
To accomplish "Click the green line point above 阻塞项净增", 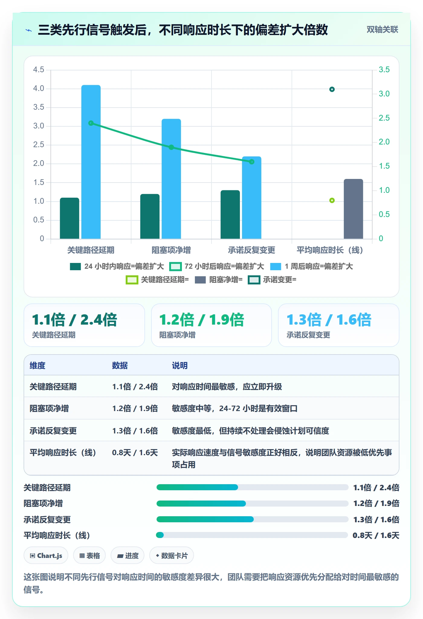I will click(x=171, y=147).
